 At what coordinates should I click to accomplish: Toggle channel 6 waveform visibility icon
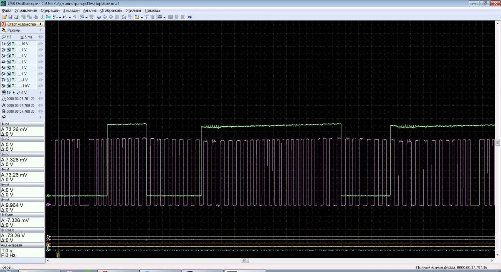pos(14,74)
